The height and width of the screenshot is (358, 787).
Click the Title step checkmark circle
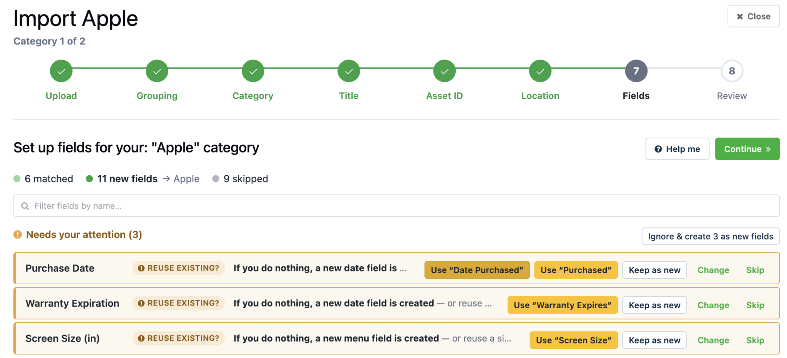tap(349, 71)
